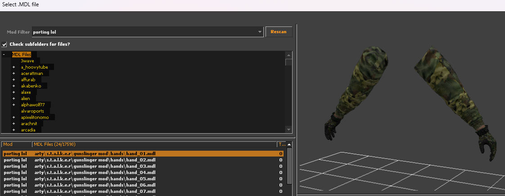Viewport: 505px width, 196px height.
Task: Select the alvaroports tree item
Action: (x=32, y=111)
